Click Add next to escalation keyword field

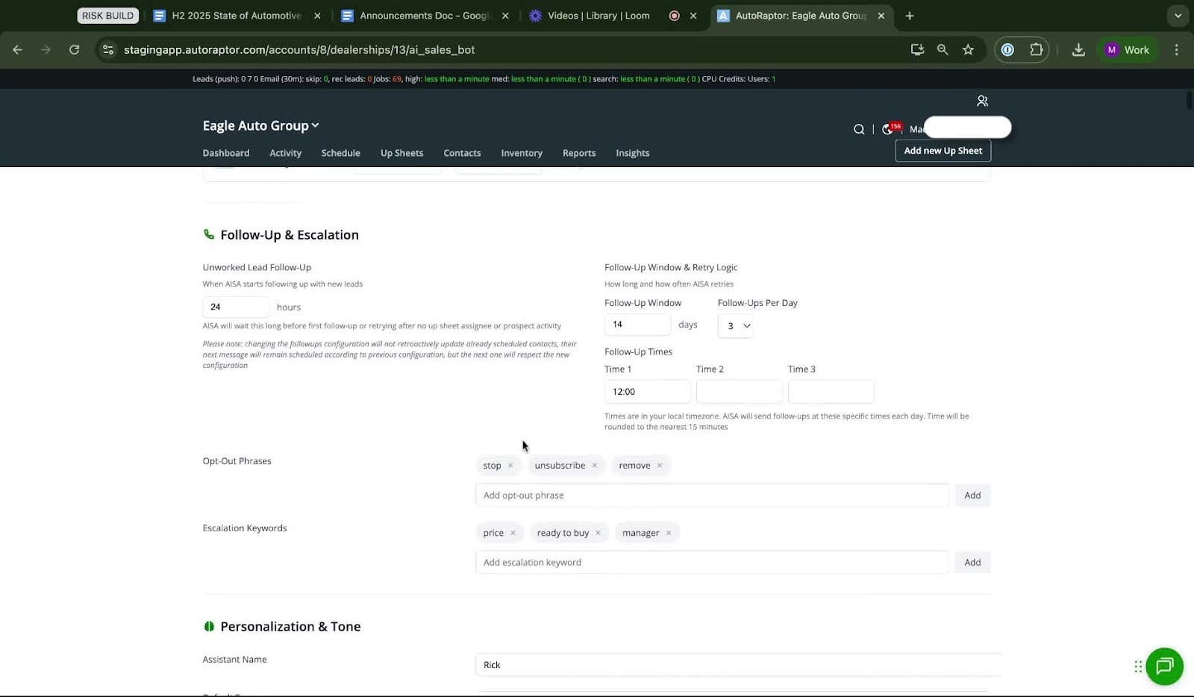tap(972, 563)
